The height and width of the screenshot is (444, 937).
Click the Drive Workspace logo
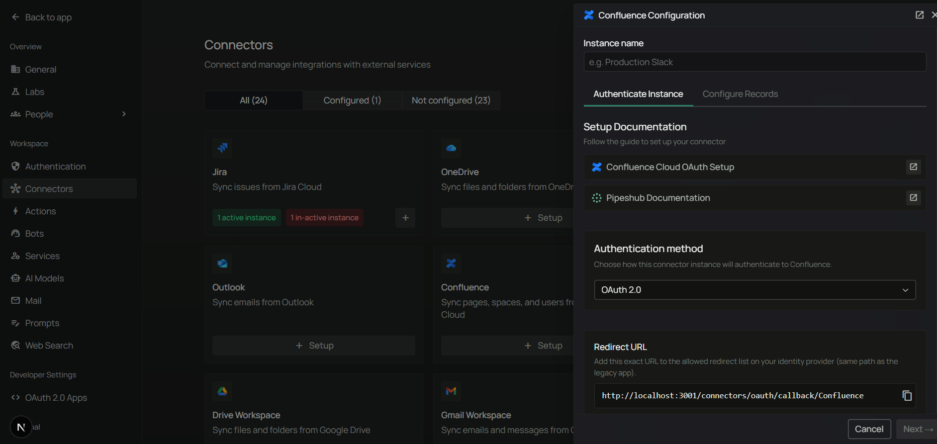click(x=222, y=391)
